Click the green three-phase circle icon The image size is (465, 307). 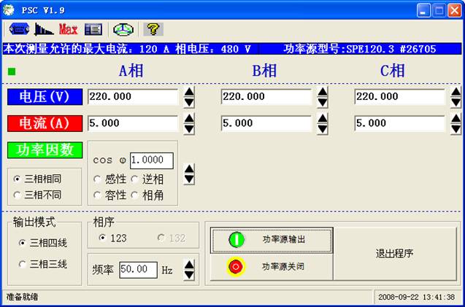pyautogui.click(x=123, y=29)
